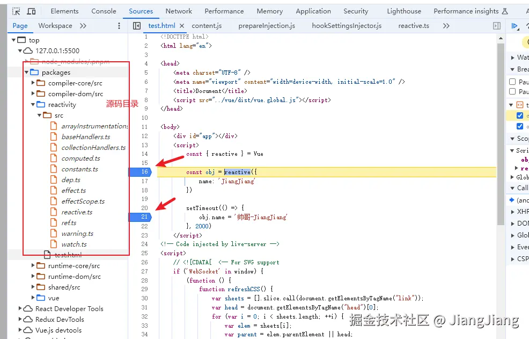Collapse the 127.0.0.1:5500 origin node
529x339 pixels.
click(20, 51)
